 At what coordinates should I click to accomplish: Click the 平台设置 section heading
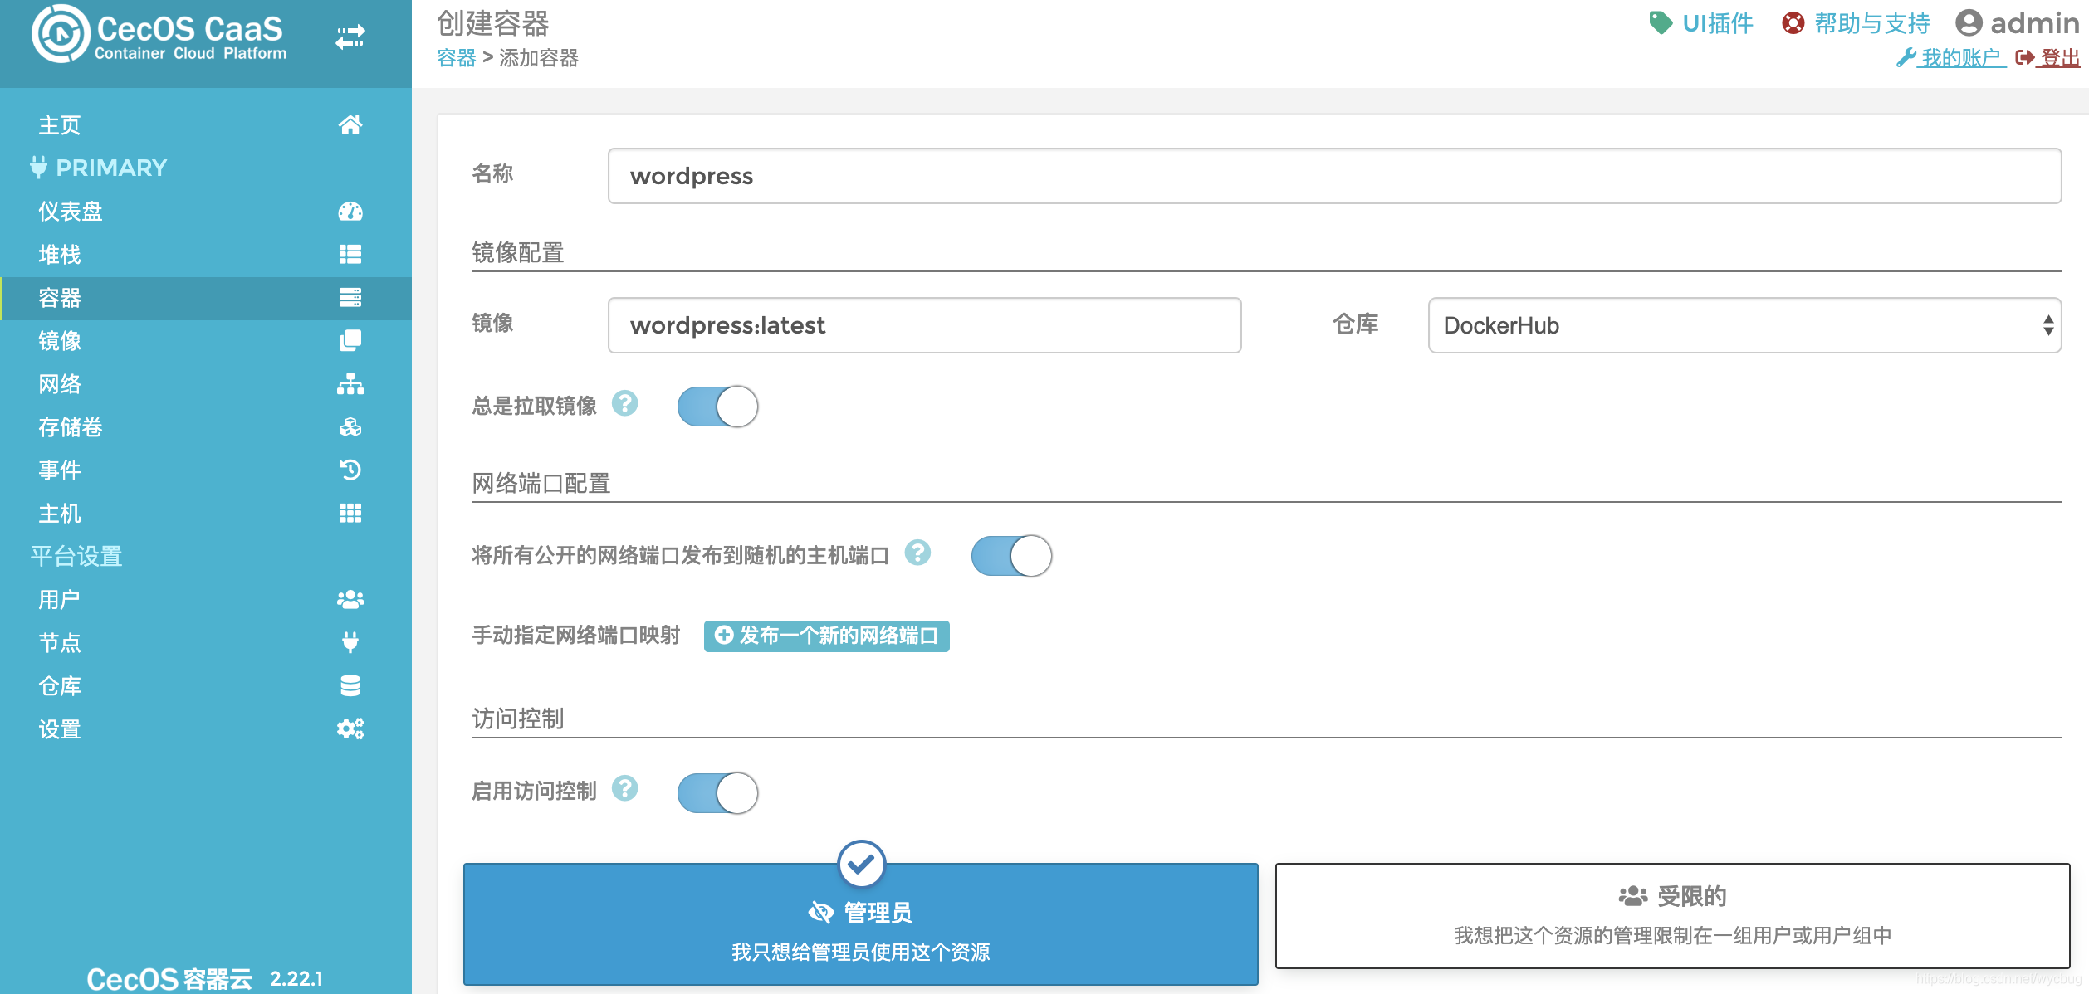pyautogui.click(x=76, y=556)
